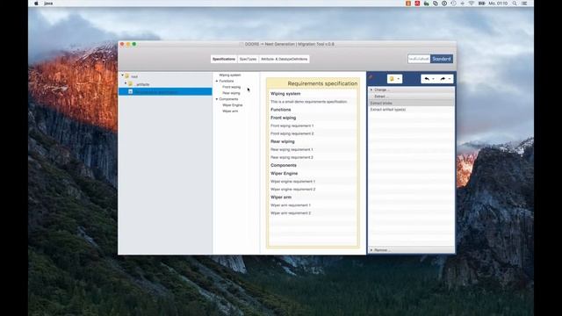This screenshot has height=316, width=562.
Task: Click the root folder icon
Action: click(x=127, y=76)
